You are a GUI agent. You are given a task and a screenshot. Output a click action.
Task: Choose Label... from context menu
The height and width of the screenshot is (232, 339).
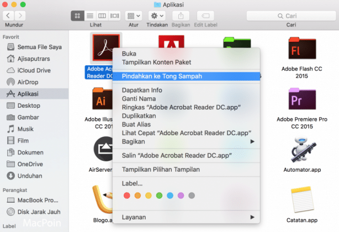[x=187, y=183]
